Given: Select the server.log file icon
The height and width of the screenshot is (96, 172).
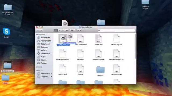Looking at the screenshot, I should [x=99, y=38].
